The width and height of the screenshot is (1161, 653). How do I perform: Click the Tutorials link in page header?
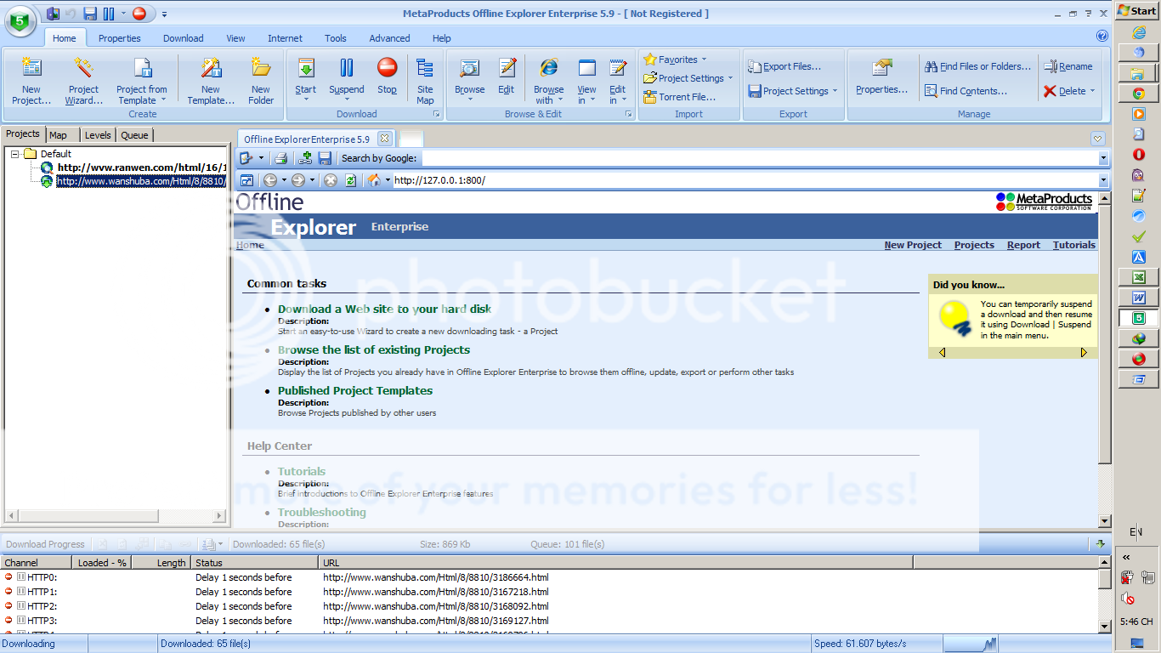1073,245
